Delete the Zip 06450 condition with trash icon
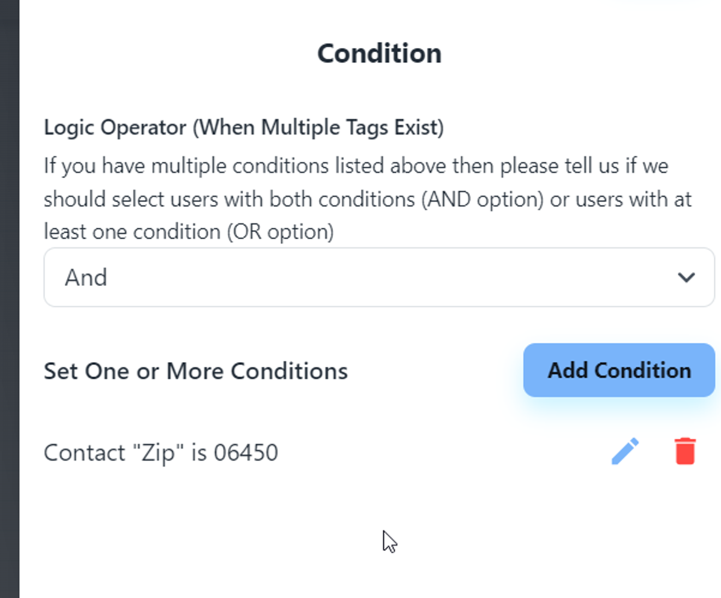The height and width of the screenshot is (598, 721). point(685,452)
